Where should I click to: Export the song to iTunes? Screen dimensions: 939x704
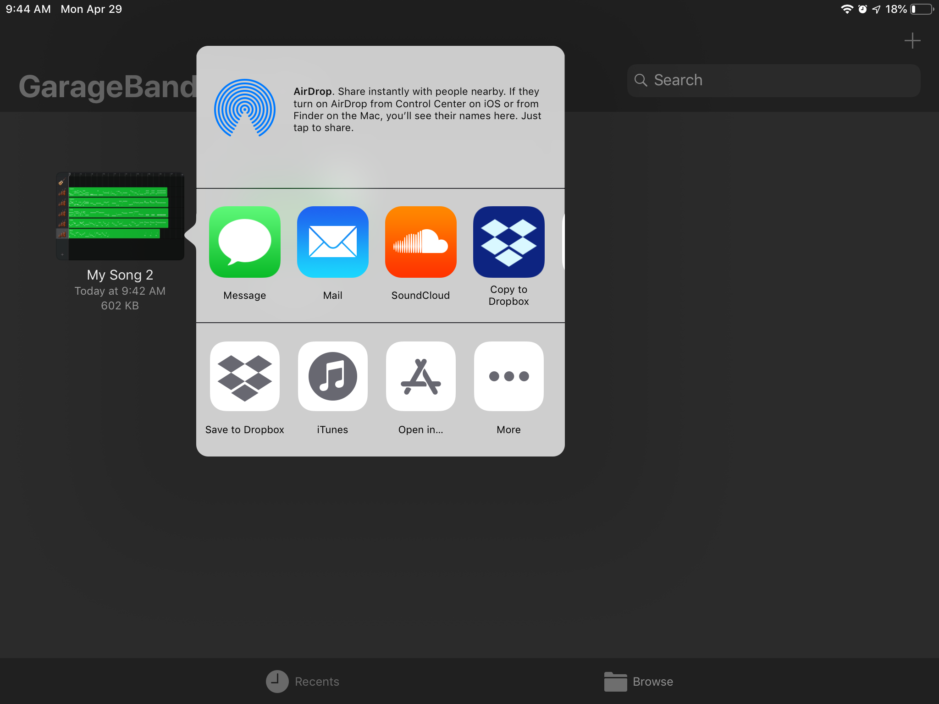[x=333, y=376]
